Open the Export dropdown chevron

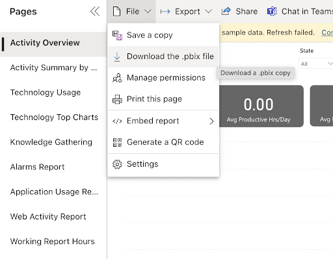click(208, 12)
